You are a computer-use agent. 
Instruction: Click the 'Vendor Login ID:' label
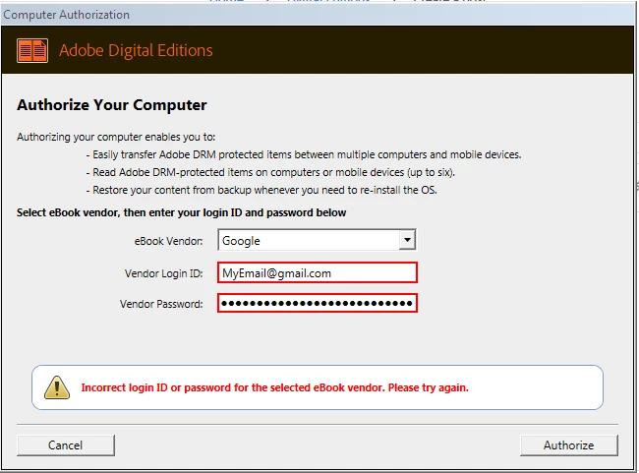[x=164, y=273]
